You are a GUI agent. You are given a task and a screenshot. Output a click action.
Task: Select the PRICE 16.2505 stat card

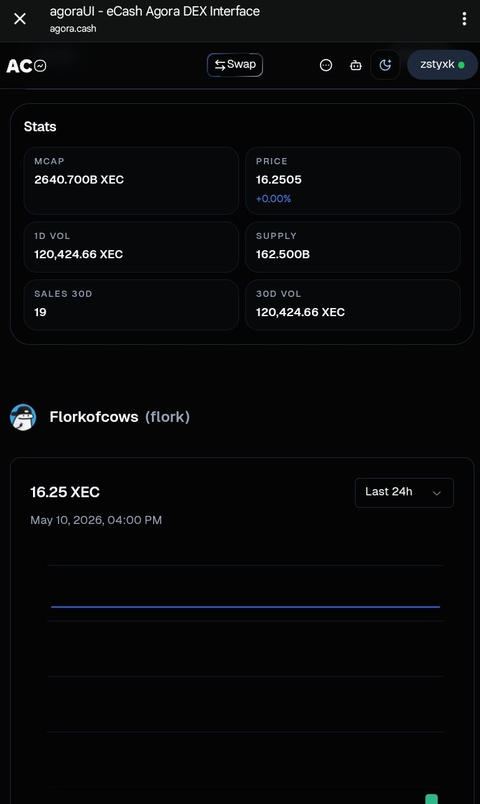tap(352, 180)
